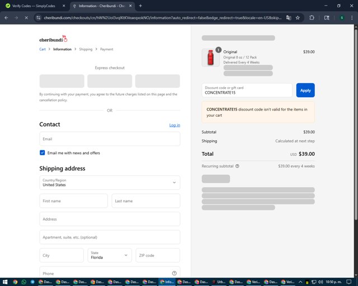Open the Windows Start menu
358x286 pixels.
(x=5, y=282)
